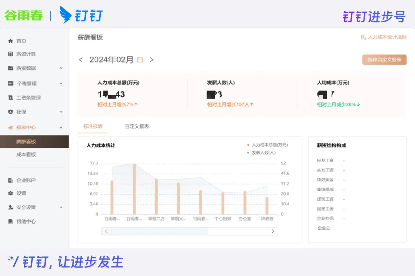Viewport: 415px width, 276px height.
Task: Click 企业社保 row label
Action: click(x=325, y=219)
